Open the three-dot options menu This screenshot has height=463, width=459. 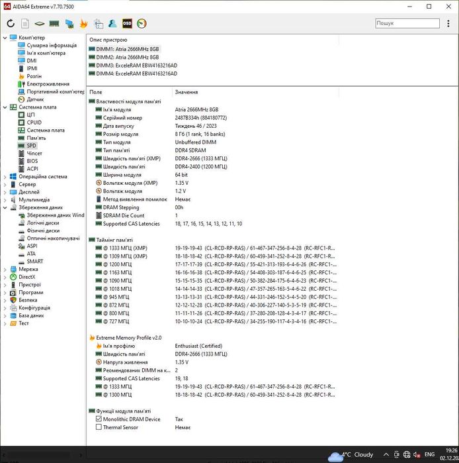click(x=448, y=23)
